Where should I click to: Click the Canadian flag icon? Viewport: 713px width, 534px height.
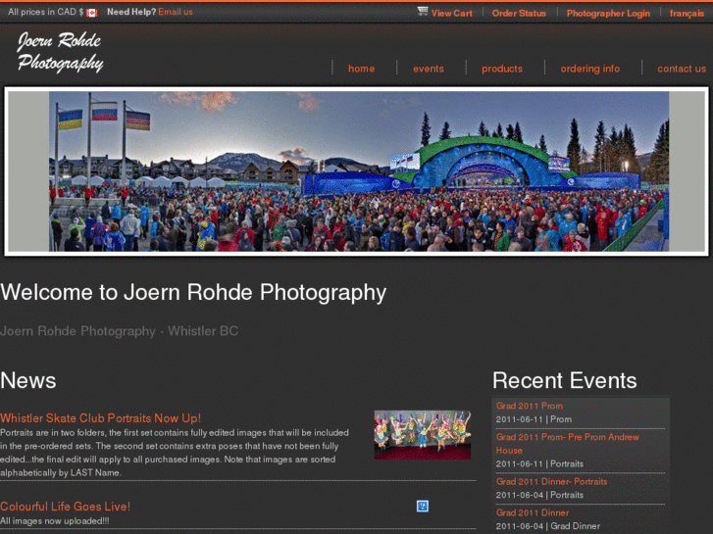point(92,13)
